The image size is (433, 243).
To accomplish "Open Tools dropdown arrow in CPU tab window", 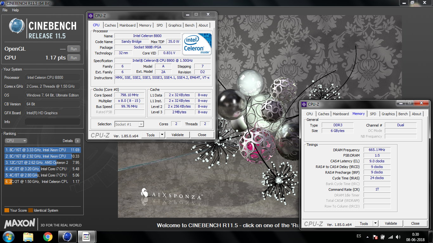I will 162,135.
